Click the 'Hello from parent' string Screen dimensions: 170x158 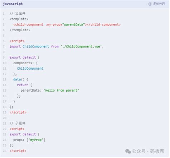[x=61, y=90]
